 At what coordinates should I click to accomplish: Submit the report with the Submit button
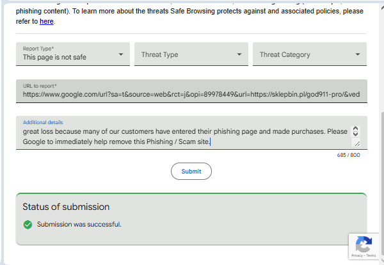click(191, 171)
